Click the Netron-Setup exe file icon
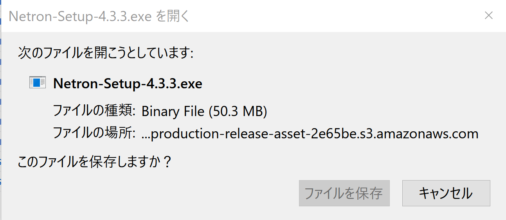 point(38,82)
